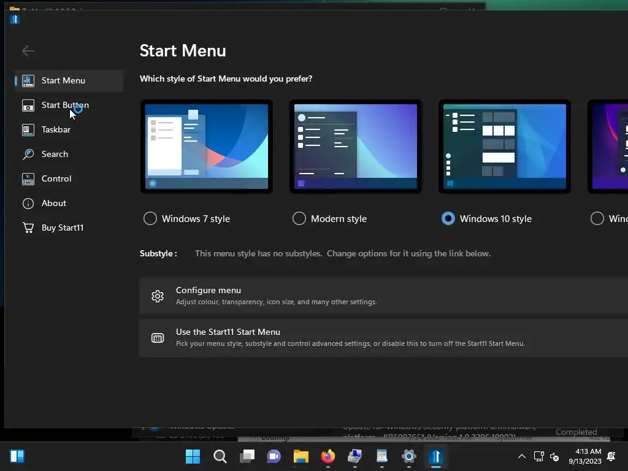Click the Start11 title bar icon

(15, 19)
